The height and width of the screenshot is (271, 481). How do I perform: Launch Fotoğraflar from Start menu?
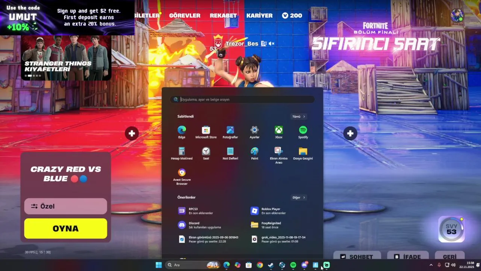[230, 132]
